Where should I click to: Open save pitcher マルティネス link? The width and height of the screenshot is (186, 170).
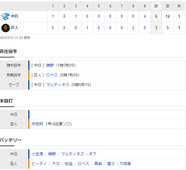coord(57,85)
